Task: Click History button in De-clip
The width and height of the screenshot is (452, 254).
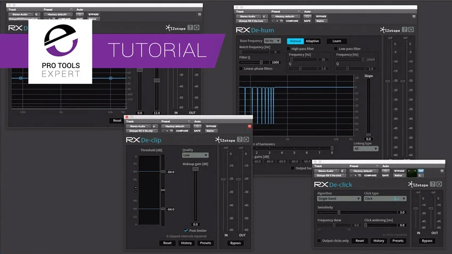Action: point(186,243)
